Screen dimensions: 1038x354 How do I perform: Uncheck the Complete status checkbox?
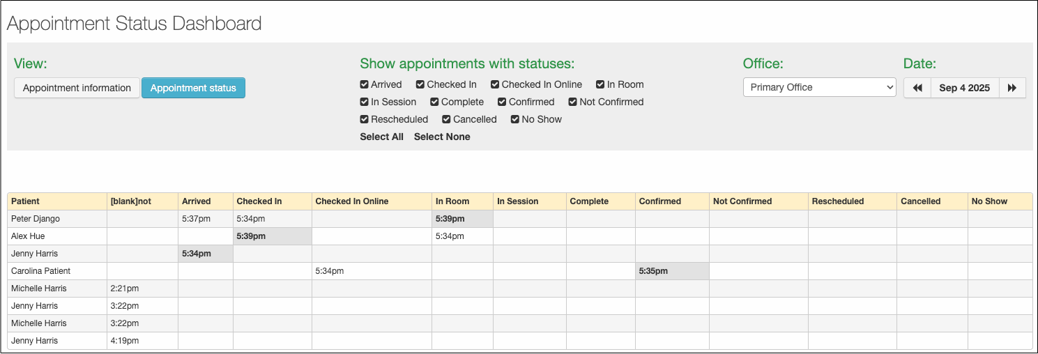(x=435, y=102)
